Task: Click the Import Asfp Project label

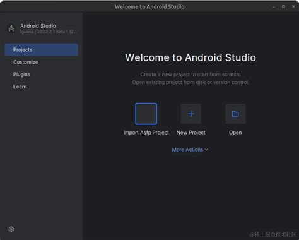Action: click(146, 133)
